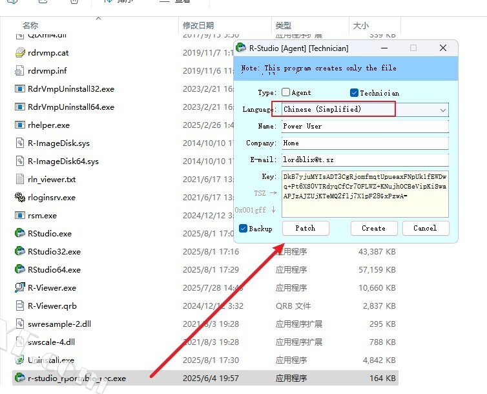Open the Language dropdown arrow

point(443,110)
